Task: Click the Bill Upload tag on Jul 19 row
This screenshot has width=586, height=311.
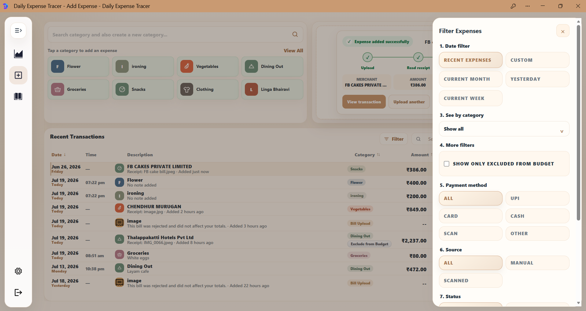Action: coord(360,224)
